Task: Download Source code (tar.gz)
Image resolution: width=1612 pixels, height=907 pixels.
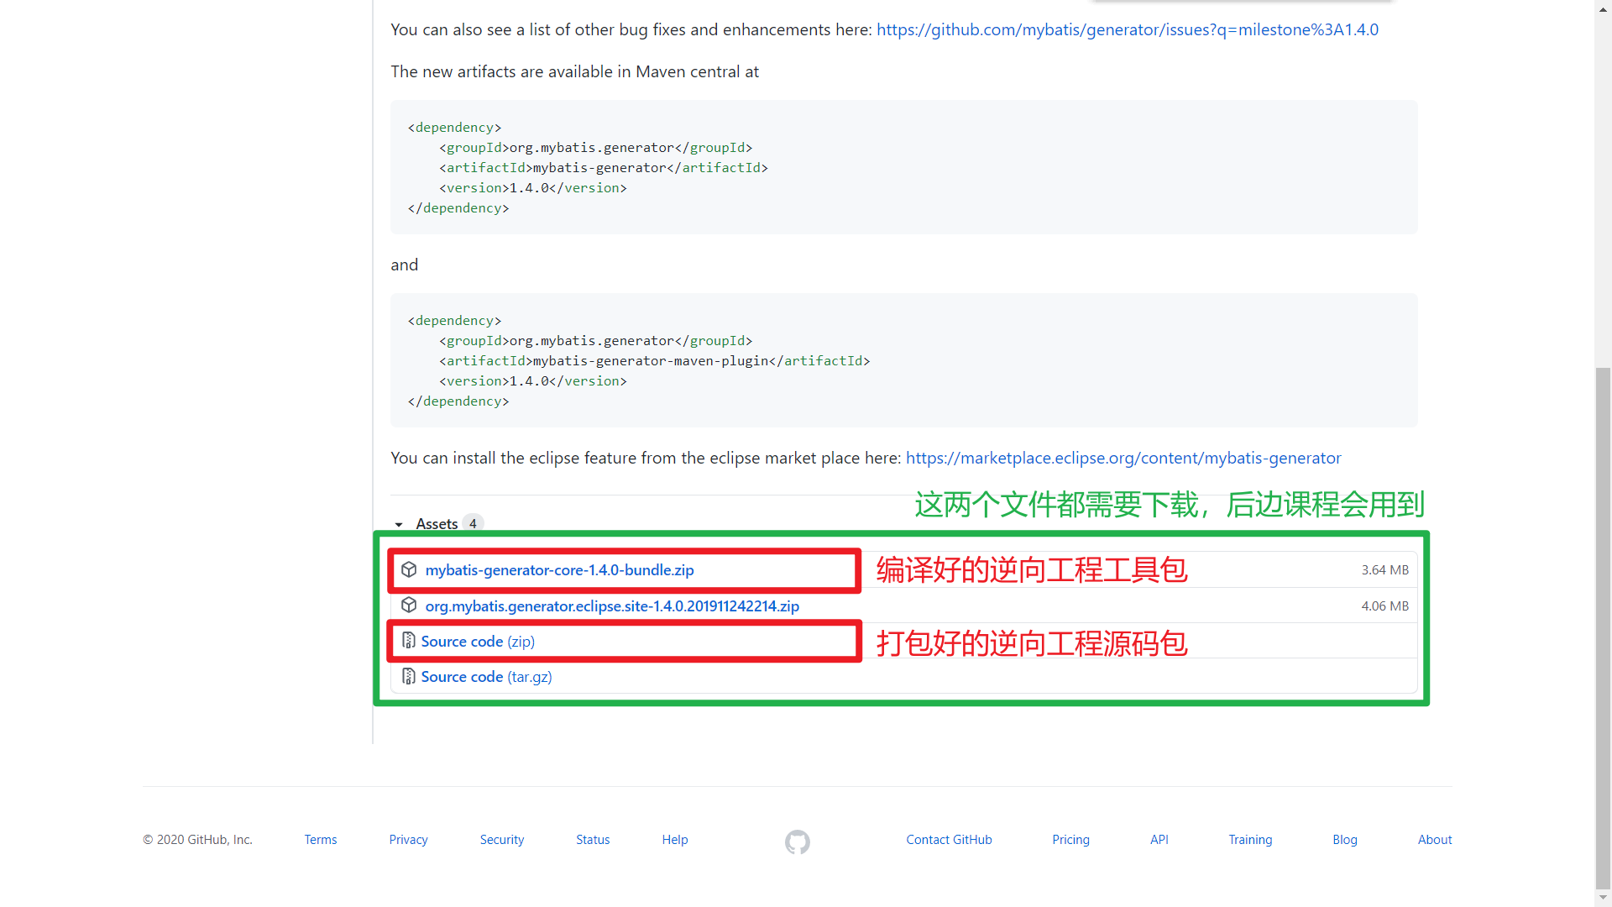Action: [486, 677]
